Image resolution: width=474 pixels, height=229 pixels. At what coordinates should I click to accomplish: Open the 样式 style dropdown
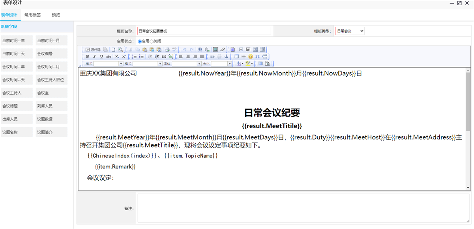108,63
